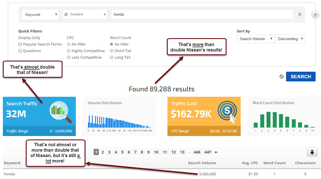
Task: Select Less Competitive radio option
Action: point(69,57)
